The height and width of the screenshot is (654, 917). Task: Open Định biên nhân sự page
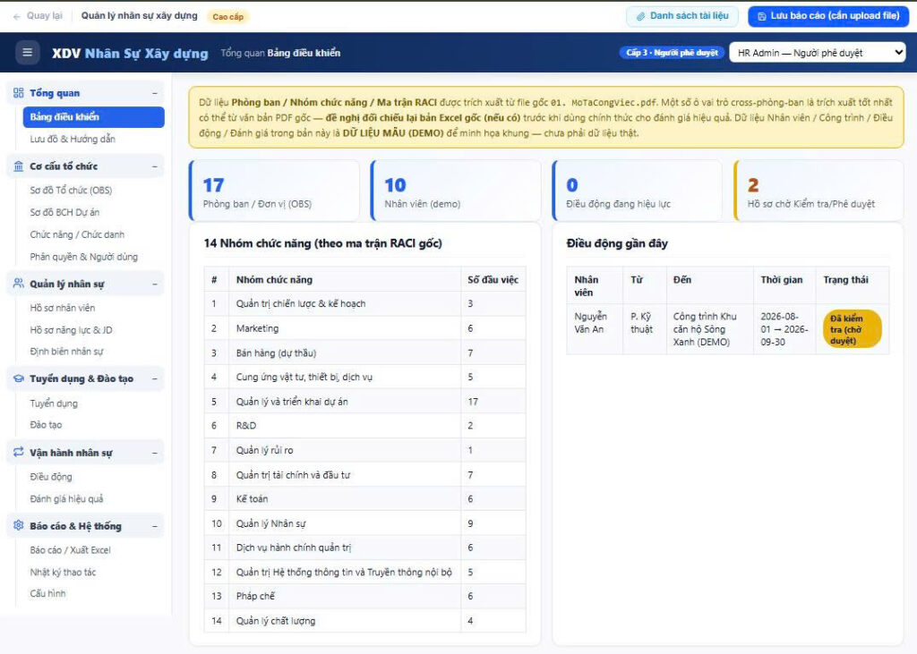coord(66,352)
